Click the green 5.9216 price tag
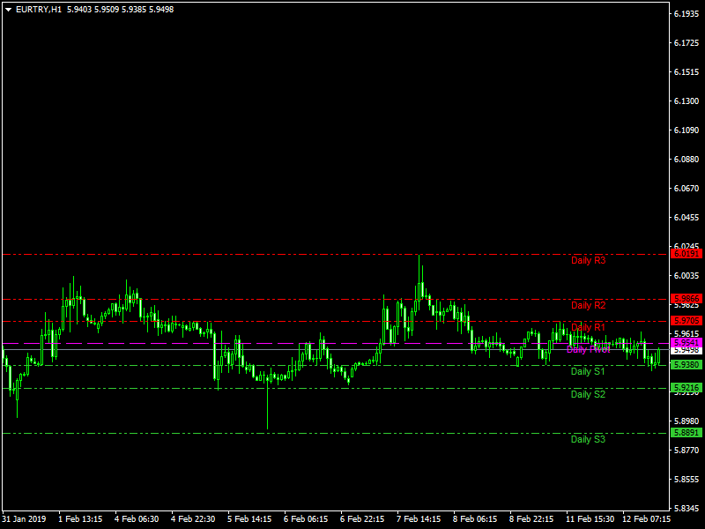Screen dimensions: 705x529 pyautogui.click(x=686, y=388)
